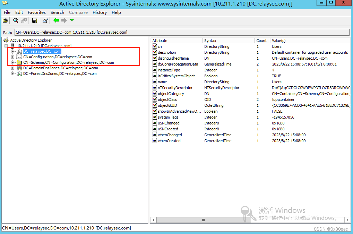Expand the DC=relaysec,DC=com node

[x=12, y=51]
